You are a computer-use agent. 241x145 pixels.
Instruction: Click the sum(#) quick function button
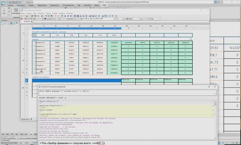pyautogui.click(x=42, y=98)
